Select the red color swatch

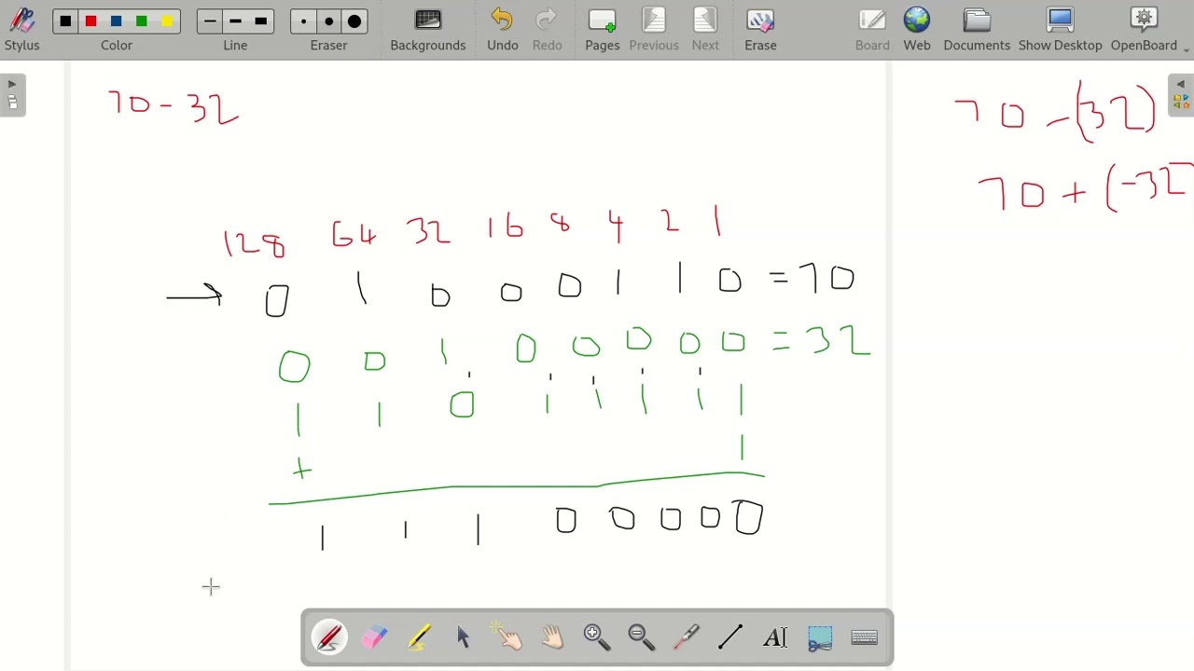pos(90,21)
